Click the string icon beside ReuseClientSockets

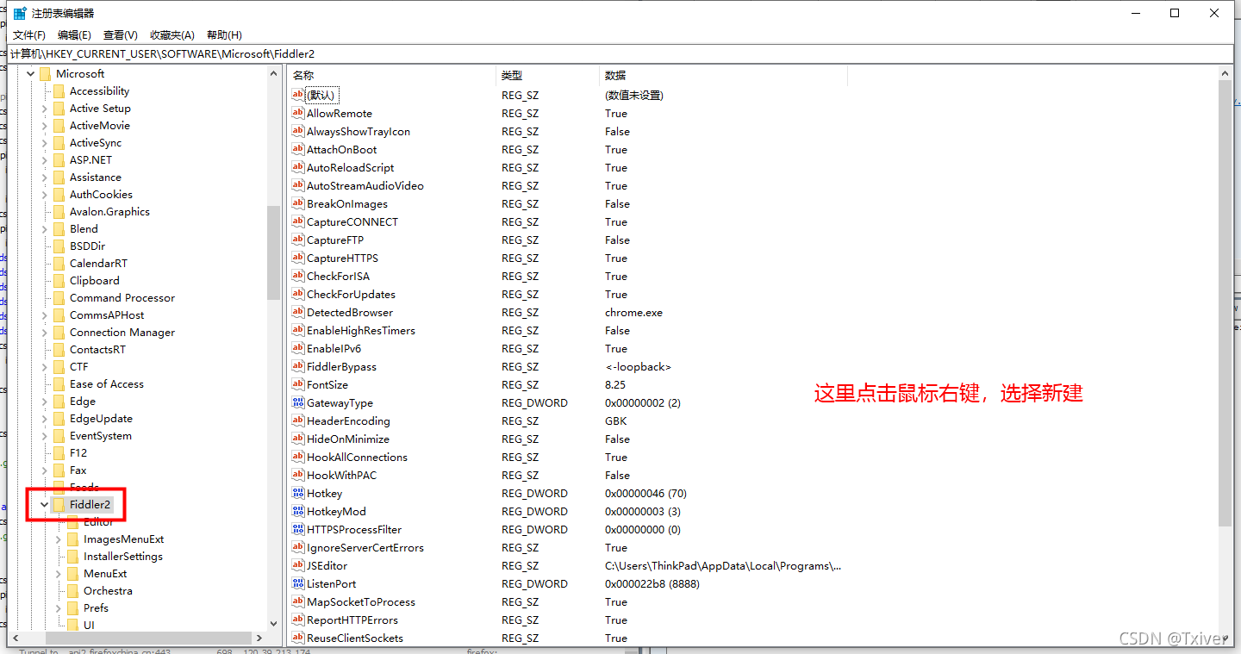pos(298,638)
